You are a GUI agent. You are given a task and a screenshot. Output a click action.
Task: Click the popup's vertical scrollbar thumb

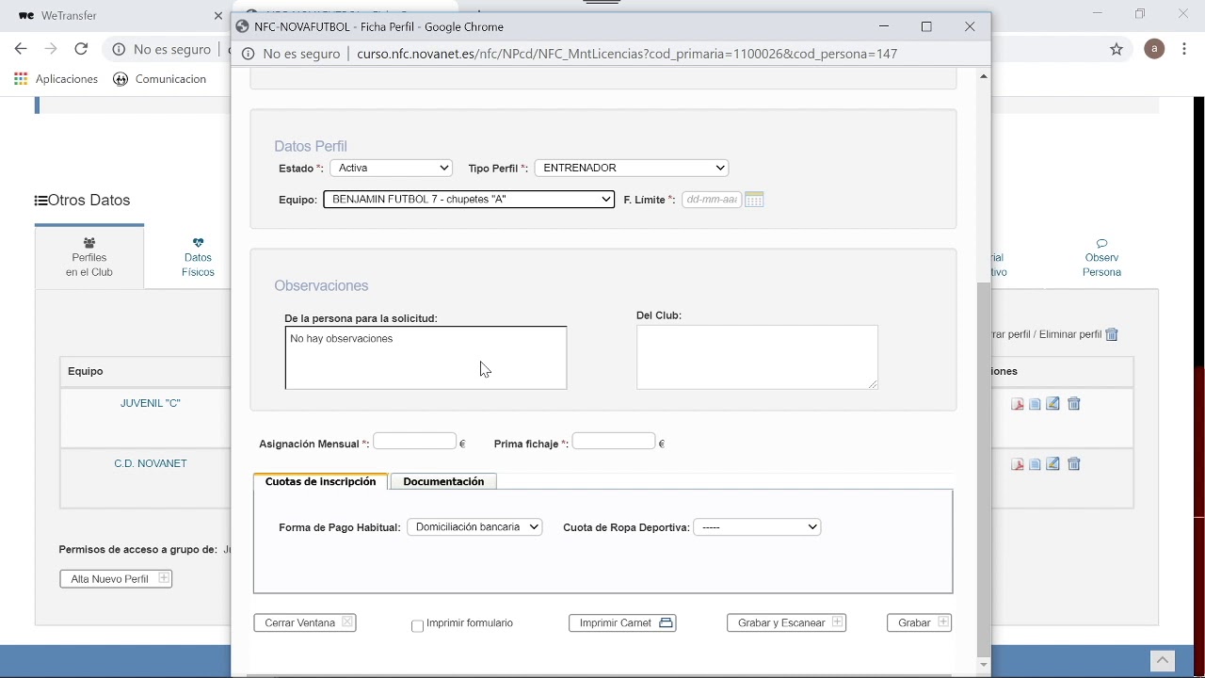click(x=984, y=461)
